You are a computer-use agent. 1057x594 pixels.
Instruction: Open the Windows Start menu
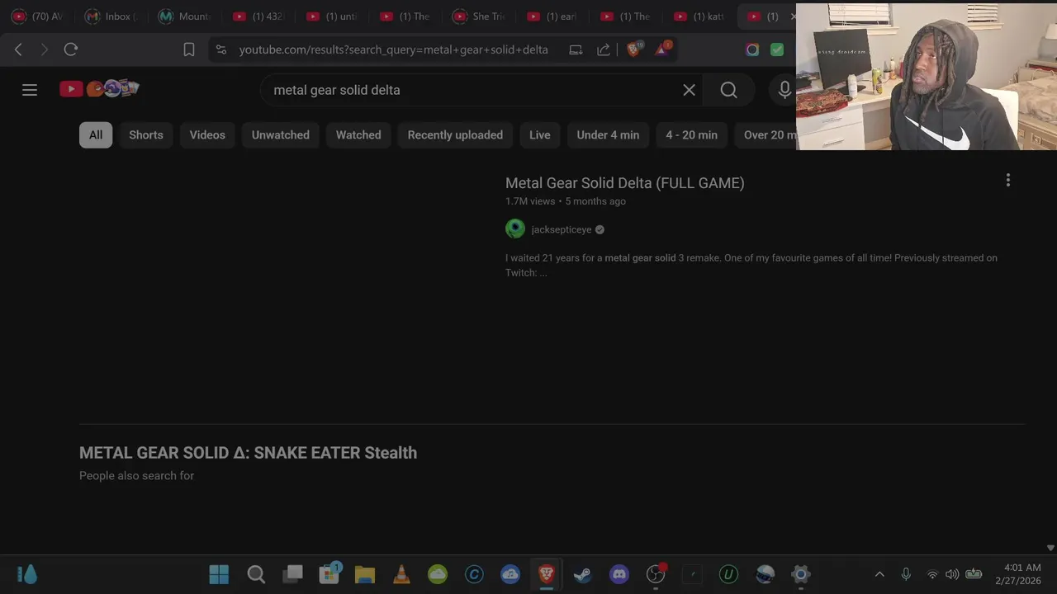(x=219, y=574)
